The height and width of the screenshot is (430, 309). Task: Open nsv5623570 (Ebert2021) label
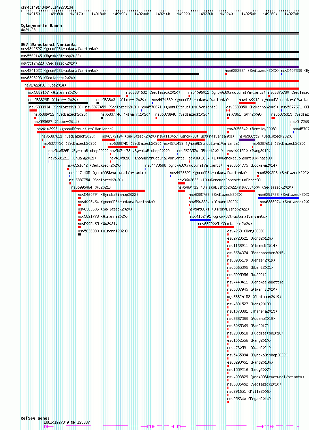coord(200,151)
